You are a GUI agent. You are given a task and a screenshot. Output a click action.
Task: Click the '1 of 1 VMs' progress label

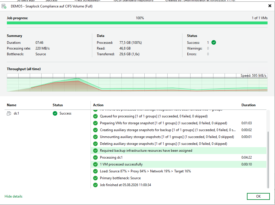tap(260, 18)
